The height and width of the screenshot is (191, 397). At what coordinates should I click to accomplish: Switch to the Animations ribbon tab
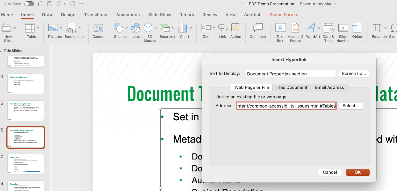pos(128,15)
